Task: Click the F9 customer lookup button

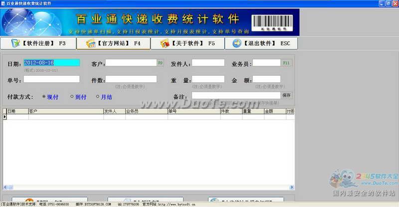Action: (x=160, y=63)
